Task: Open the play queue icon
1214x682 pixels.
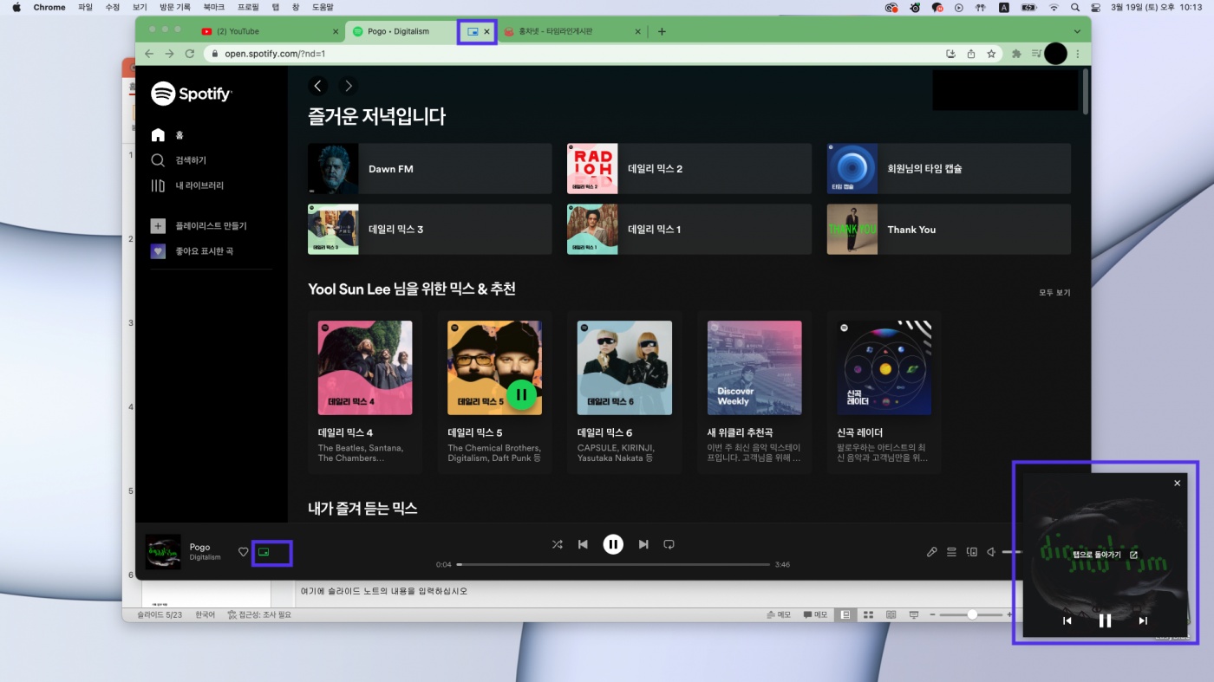Action: [x=951, y=552]
